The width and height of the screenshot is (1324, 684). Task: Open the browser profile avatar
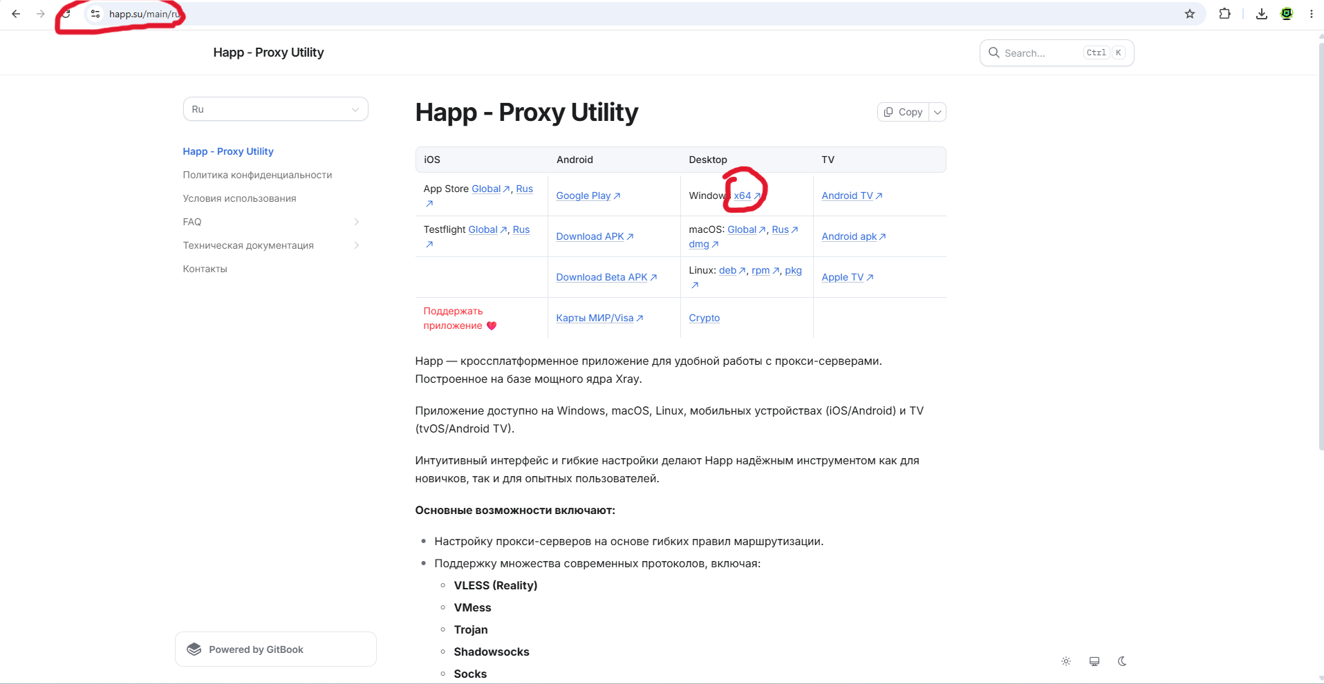(x=1287, y=14)
